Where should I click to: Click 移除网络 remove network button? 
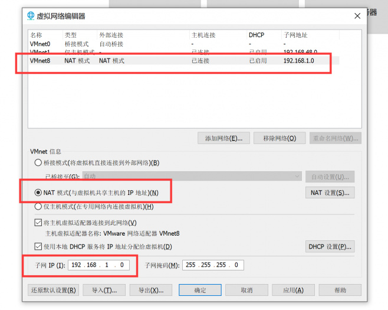click(280, 138)
